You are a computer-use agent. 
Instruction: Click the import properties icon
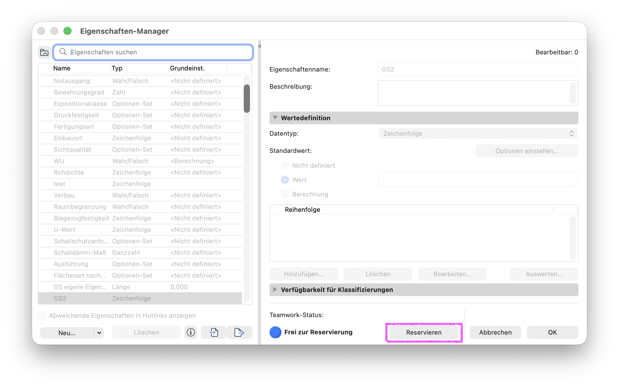pyautogui.click(x=214, y=332)
